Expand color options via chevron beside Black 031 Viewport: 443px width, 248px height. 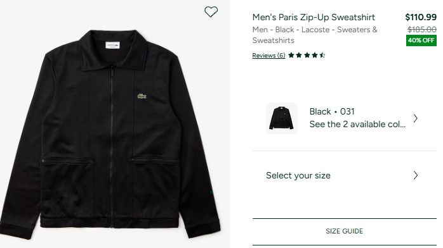click(415, 118)
